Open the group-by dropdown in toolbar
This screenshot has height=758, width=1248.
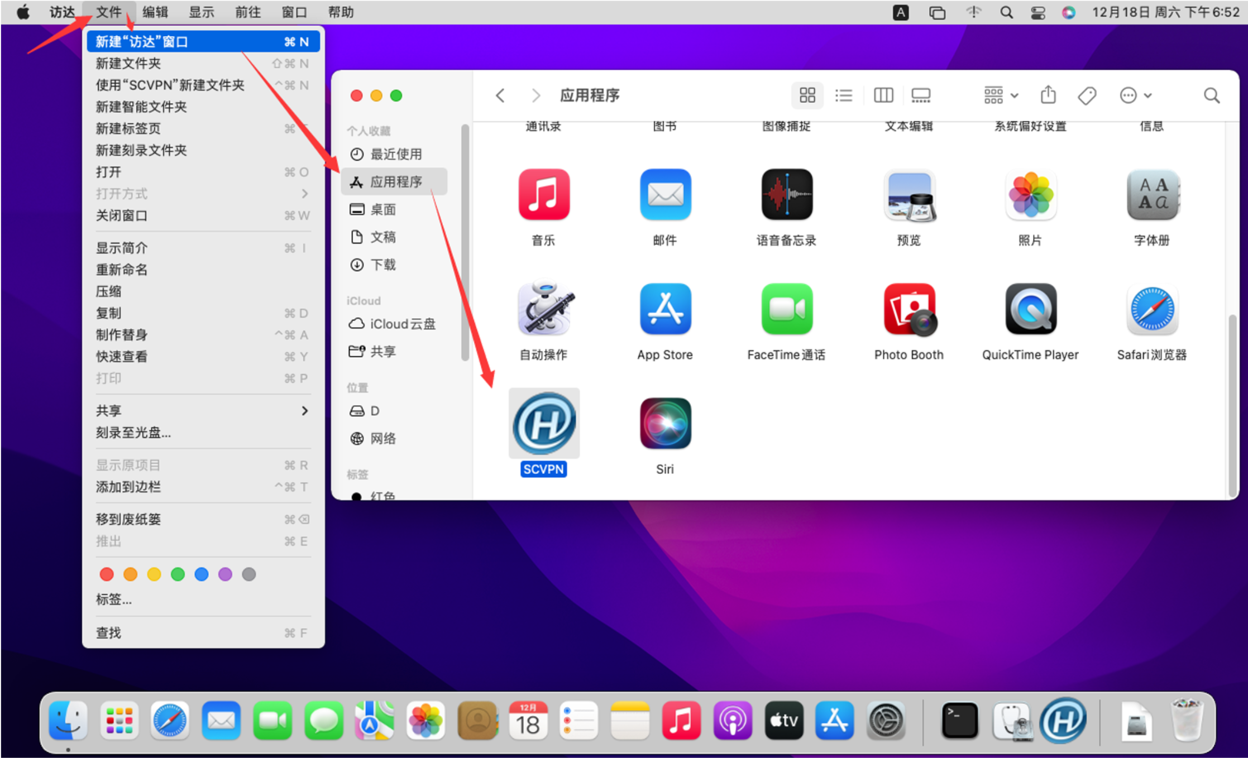1001,95
